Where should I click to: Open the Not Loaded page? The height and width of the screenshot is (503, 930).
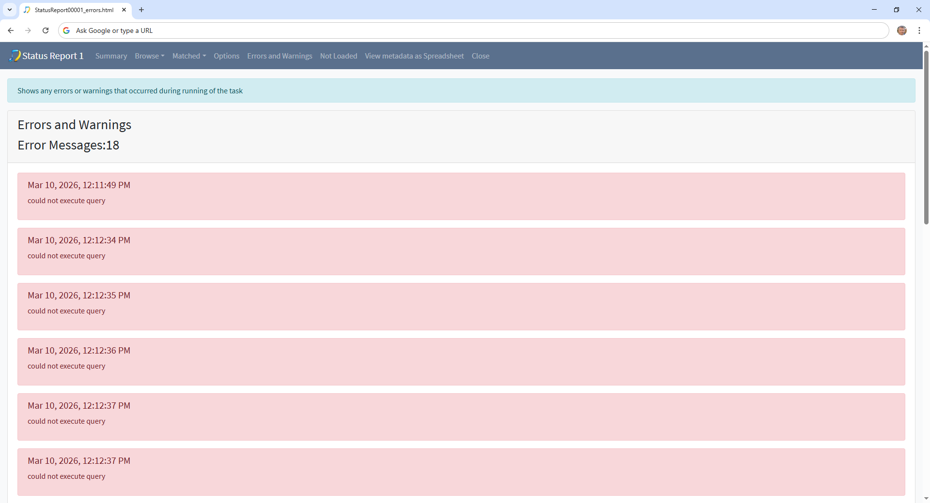tap(338, 56)
